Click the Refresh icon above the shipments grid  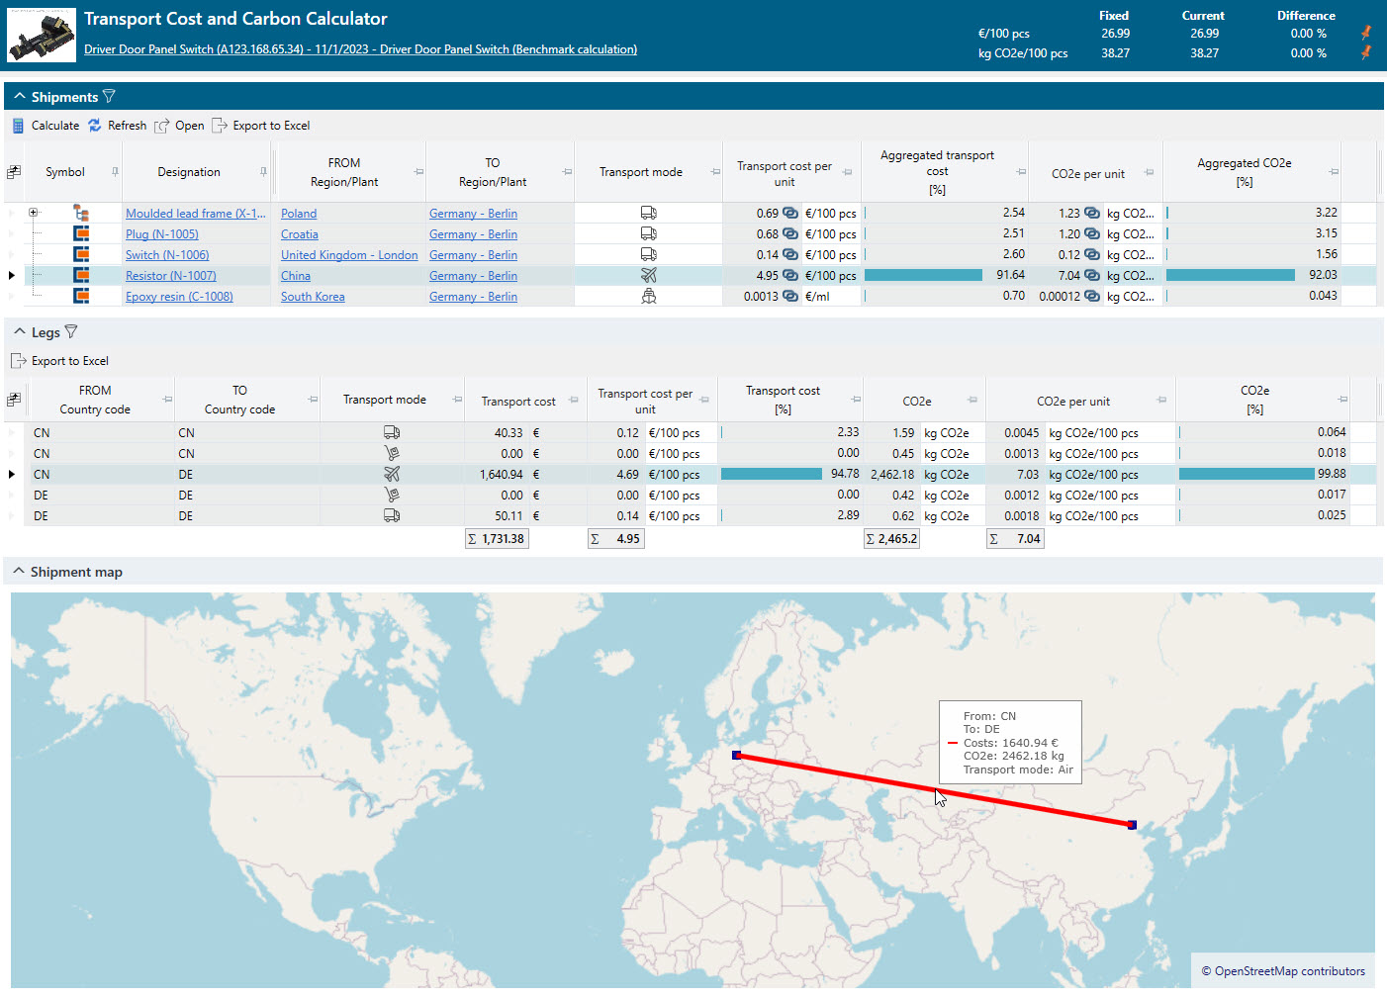(x=94, y=125)
